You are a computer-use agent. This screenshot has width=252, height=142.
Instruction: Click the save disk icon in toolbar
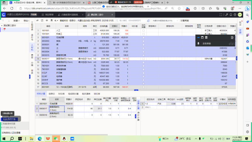52,20
